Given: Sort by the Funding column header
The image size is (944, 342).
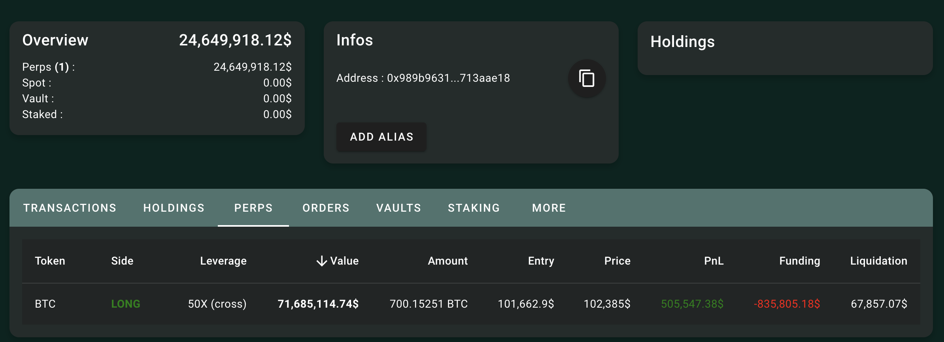Looking at the screenshot, I should (800, 261).
